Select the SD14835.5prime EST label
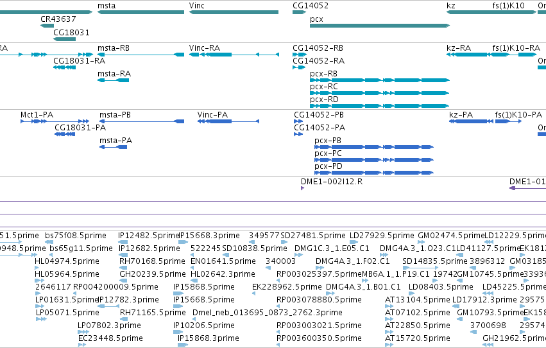Screen dimensions: 546x348 tap(435, 261)
